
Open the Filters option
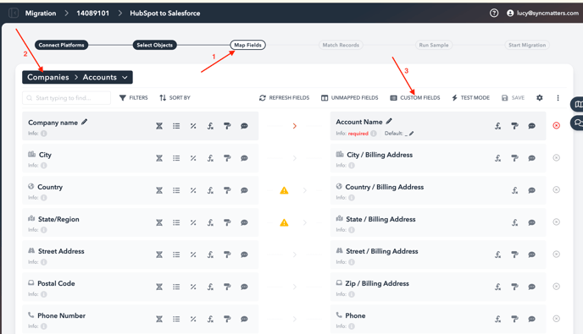[134, 97]
